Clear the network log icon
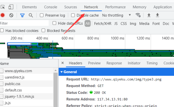The width and height of the screenshot is (174, 107). pos(11,15)
